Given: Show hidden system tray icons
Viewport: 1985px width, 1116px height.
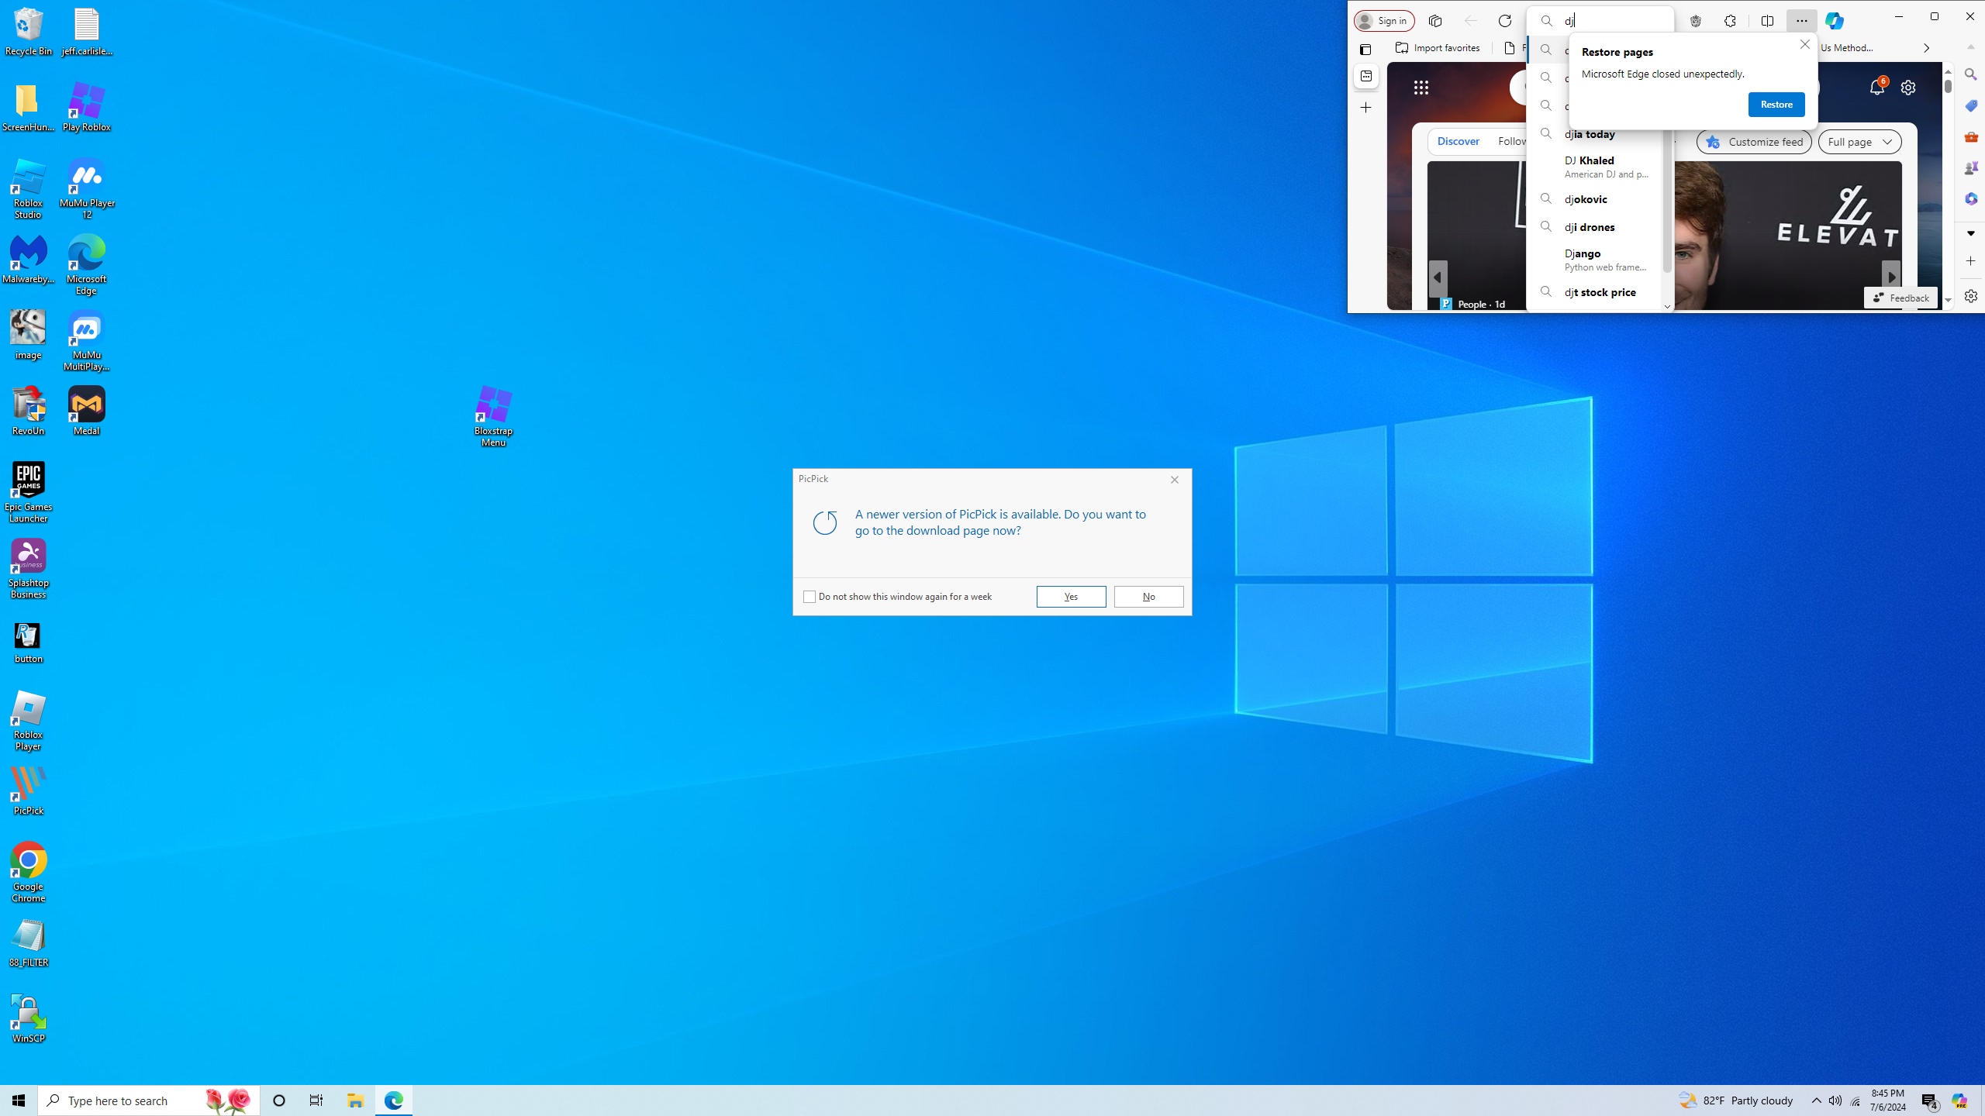Looking at the screenshot, I should click(x=1817, y=1100).
